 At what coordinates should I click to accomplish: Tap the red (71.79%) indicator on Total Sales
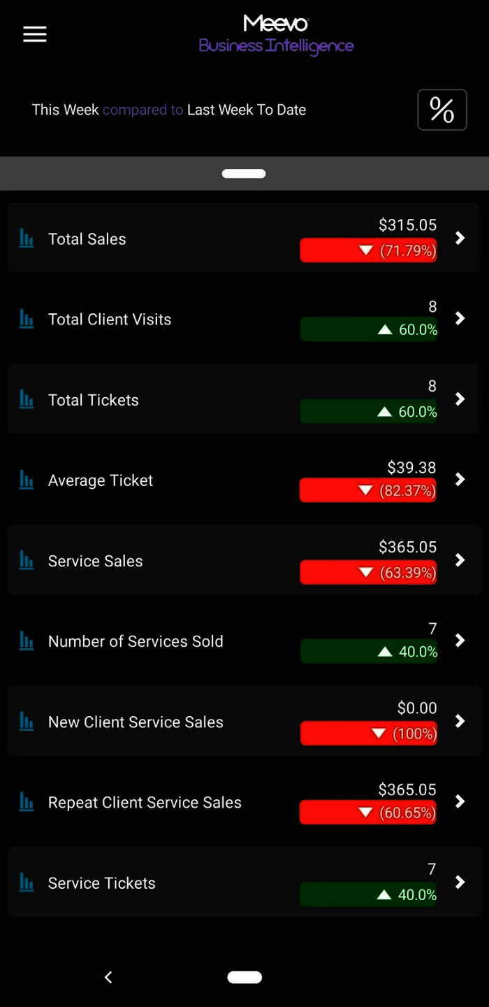coord(368,250)
